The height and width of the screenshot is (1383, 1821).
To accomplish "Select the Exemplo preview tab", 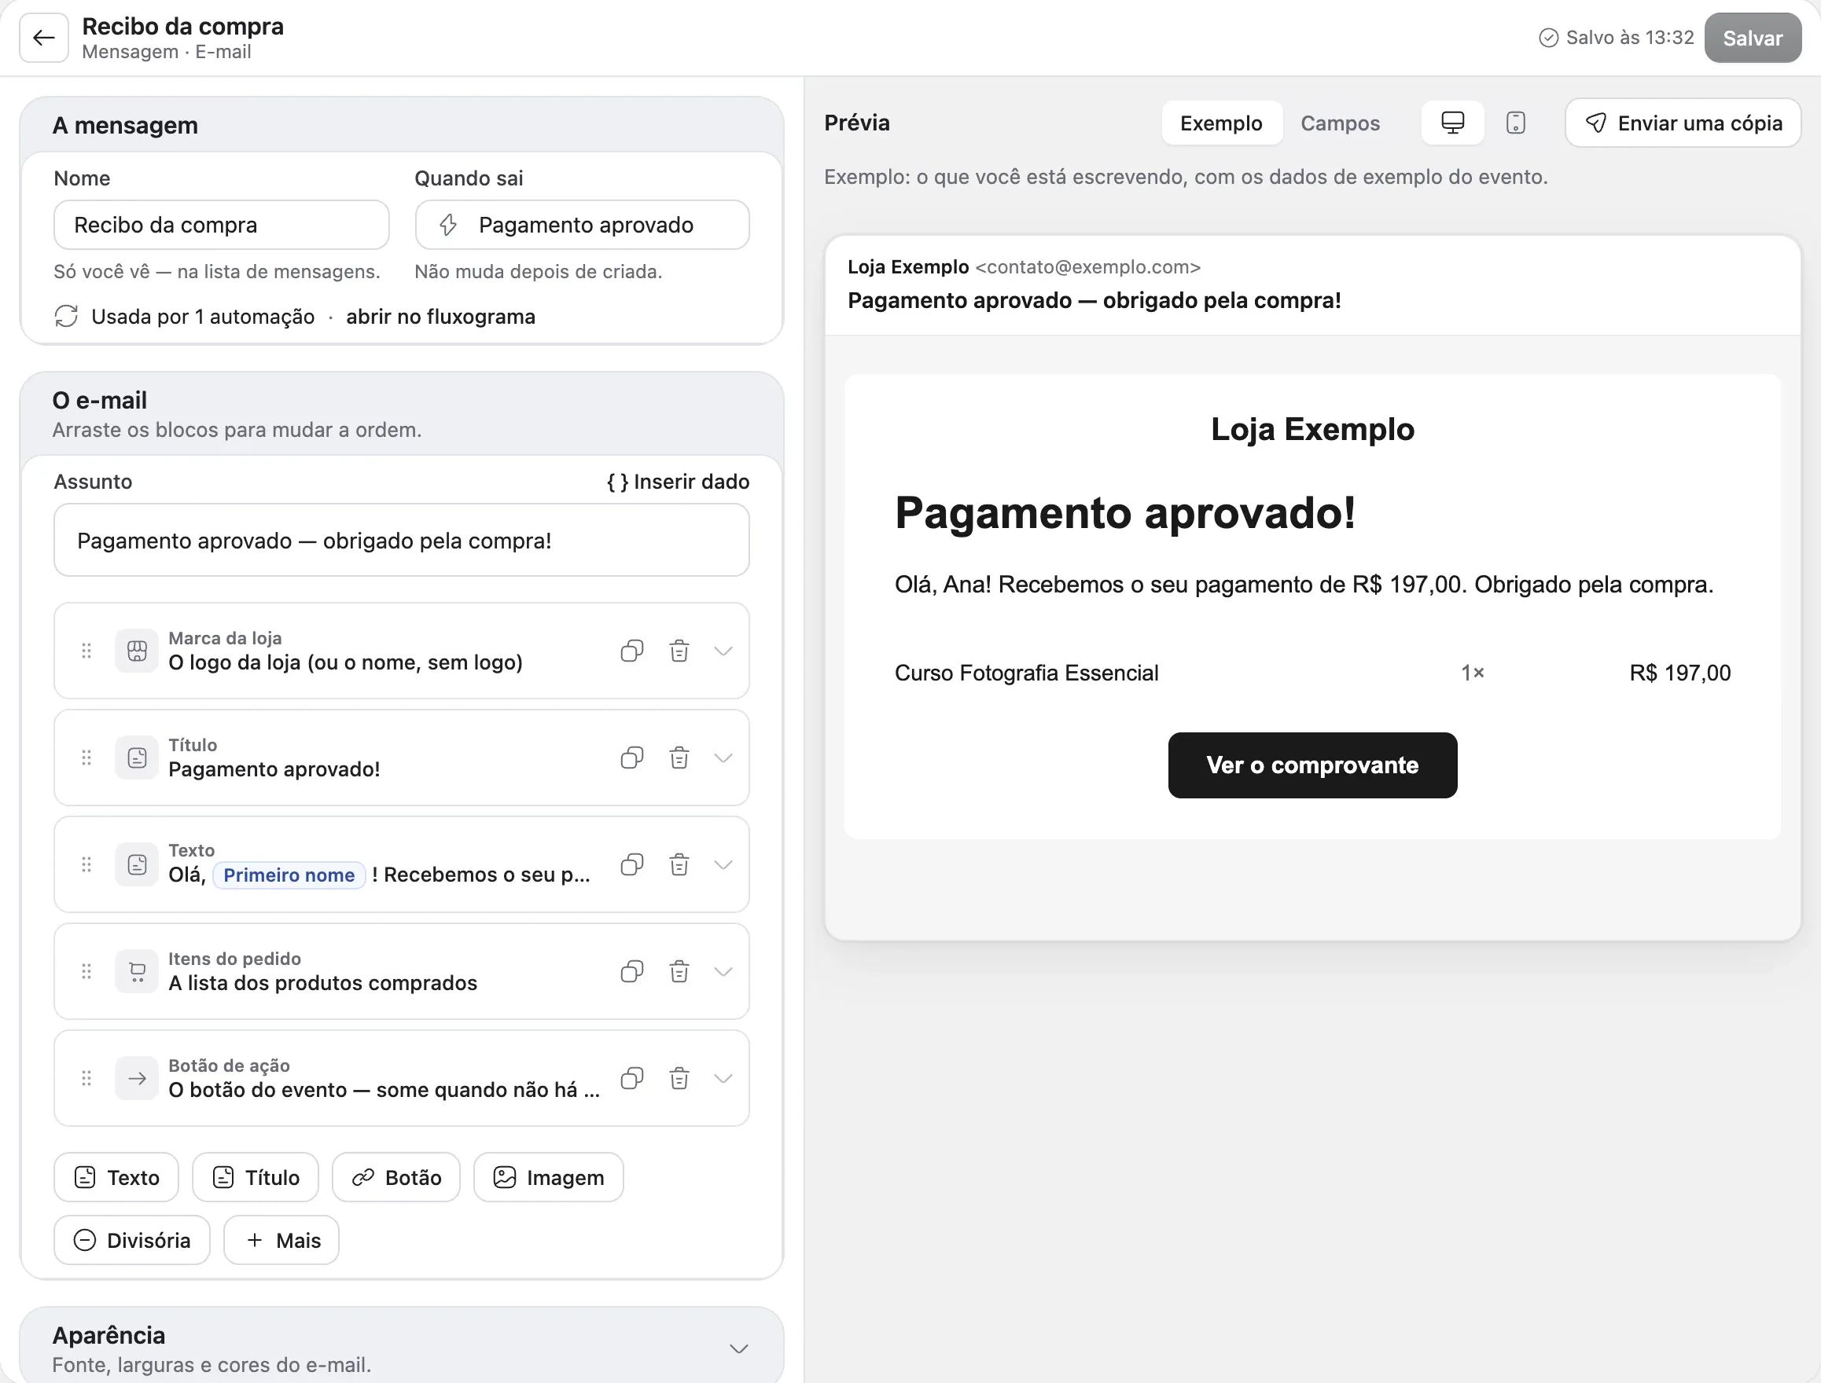I will (1221, 123).
